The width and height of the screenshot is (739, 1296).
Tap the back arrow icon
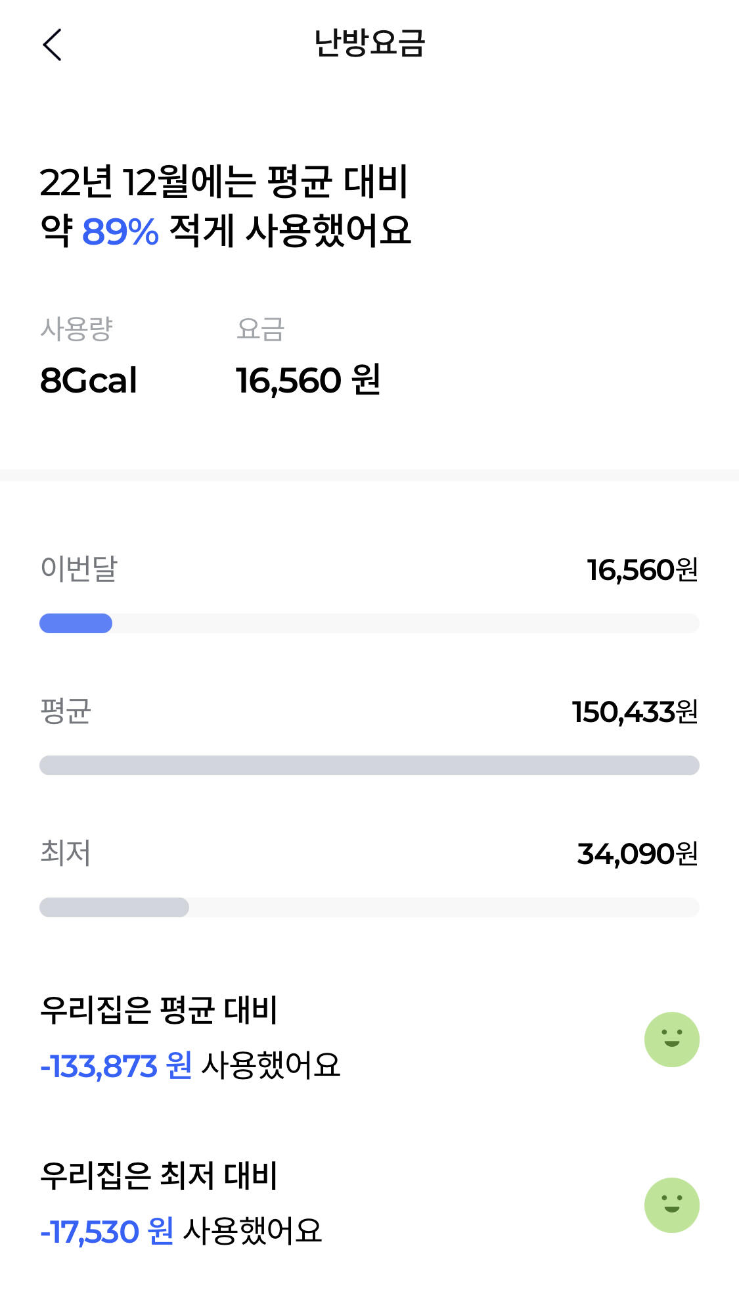click(x=53, y=45)
